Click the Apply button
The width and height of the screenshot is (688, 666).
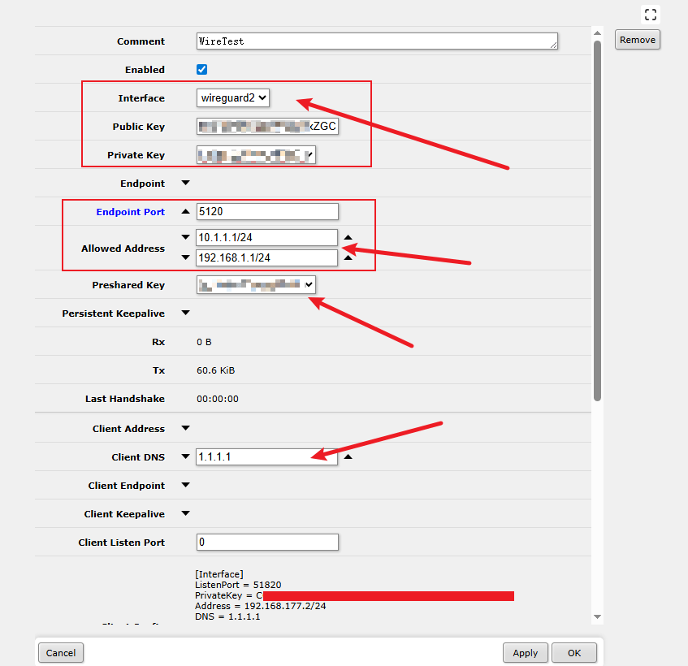coord(525,653)
